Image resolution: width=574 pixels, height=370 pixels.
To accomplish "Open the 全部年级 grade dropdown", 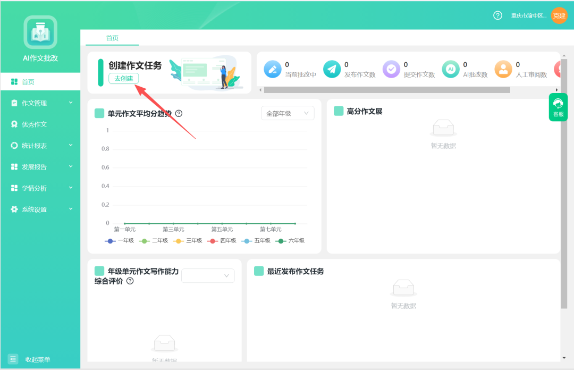I will [287, 113].
